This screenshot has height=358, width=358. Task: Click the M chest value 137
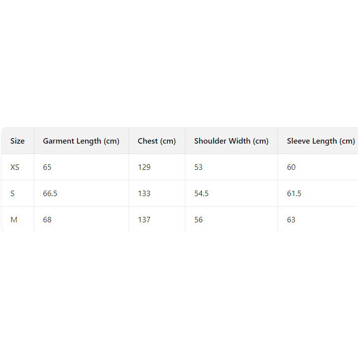[144, 220]
